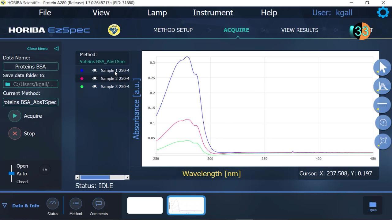Open the Instrument menu
This screenshot has width=392, height=220.
click(213, 13)
